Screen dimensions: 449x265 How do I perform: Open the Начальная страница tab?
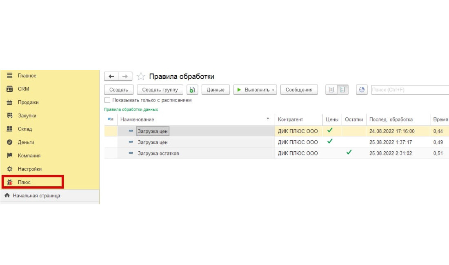[x=36, y=196]
